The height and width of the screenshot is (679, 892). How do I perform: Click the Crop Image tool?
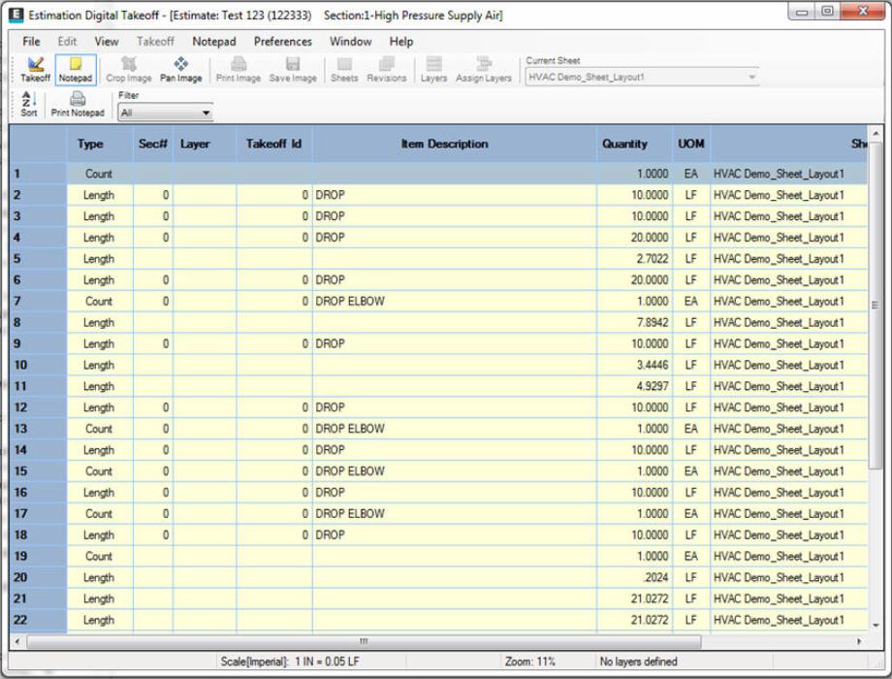(x=128, y=70)
